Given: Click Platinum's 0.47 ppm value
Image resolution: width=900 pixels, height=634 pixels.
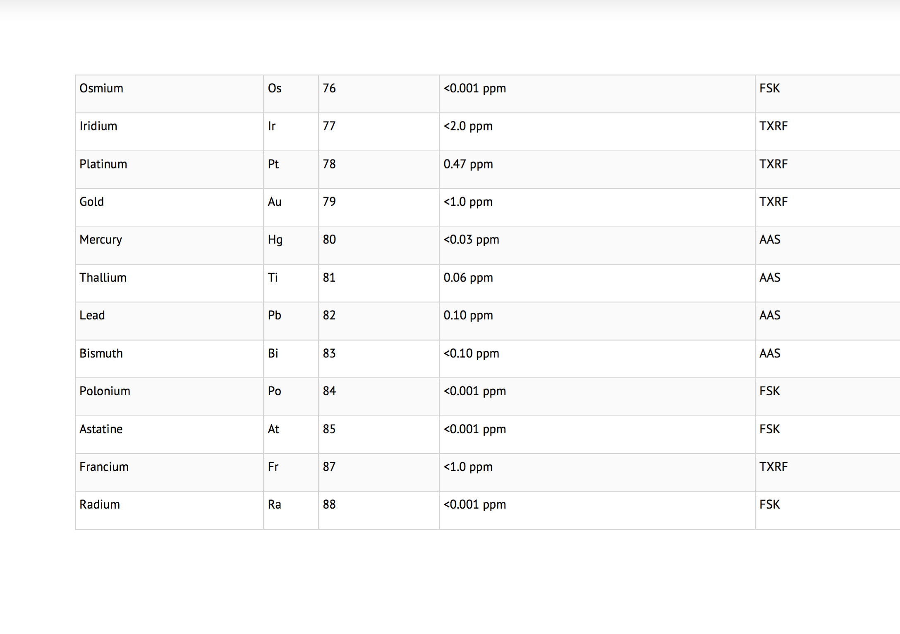Looking at the screenshot, I should (x=468, y=164).
